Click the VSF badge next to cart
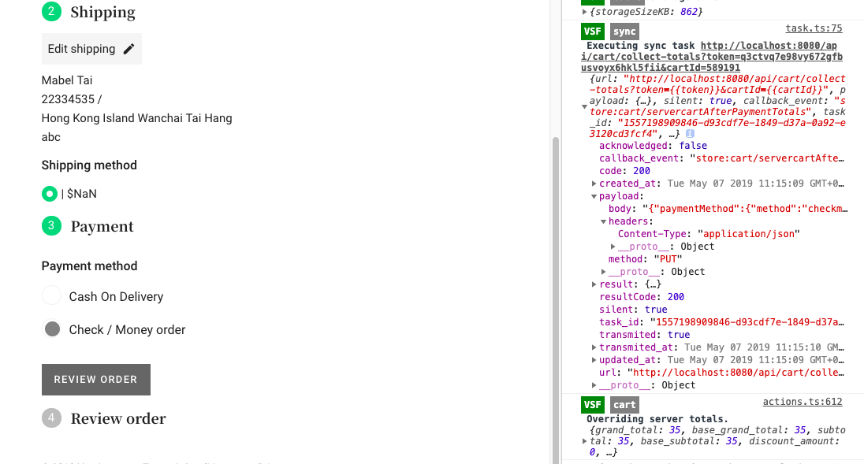Image resolution: width=864 pixels, height=464 pixels. coord(592,405)
